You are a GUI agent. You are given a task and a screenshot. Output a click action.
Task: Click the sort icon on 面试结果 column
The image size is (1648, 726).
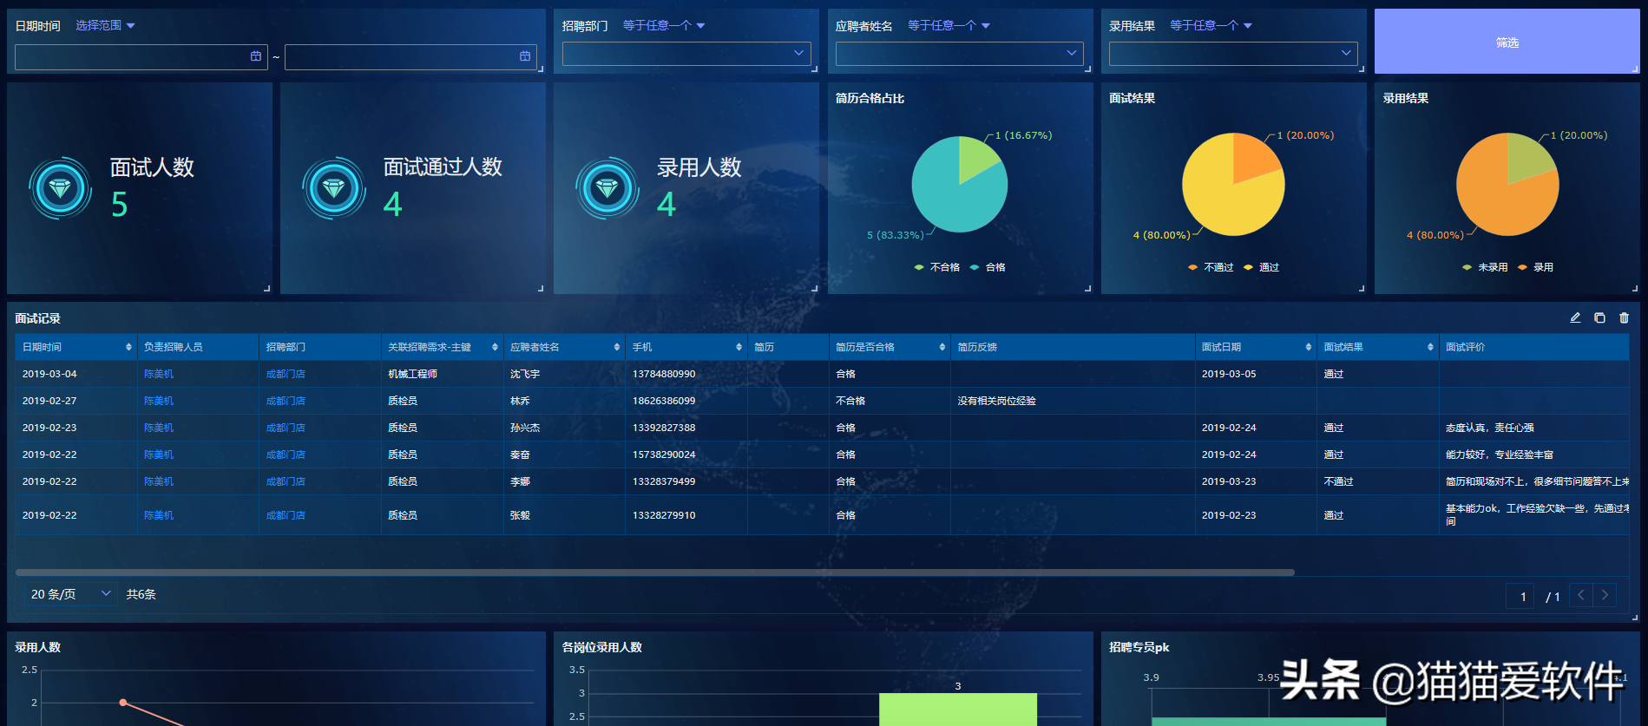[x=1430, y=347]
